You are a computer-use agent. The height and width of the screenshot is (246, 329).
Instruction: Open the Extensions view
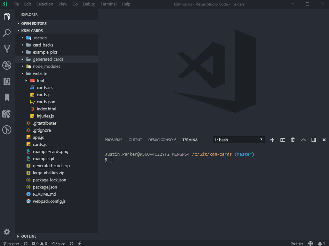click(7, 81)
